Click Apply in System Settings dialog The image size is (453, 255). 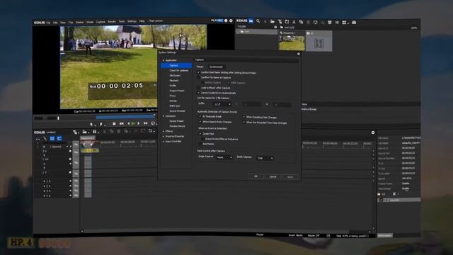(x=290, y=177)
